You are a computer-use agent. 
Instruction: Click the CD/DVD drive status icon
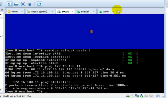click(x=132, y=96)
